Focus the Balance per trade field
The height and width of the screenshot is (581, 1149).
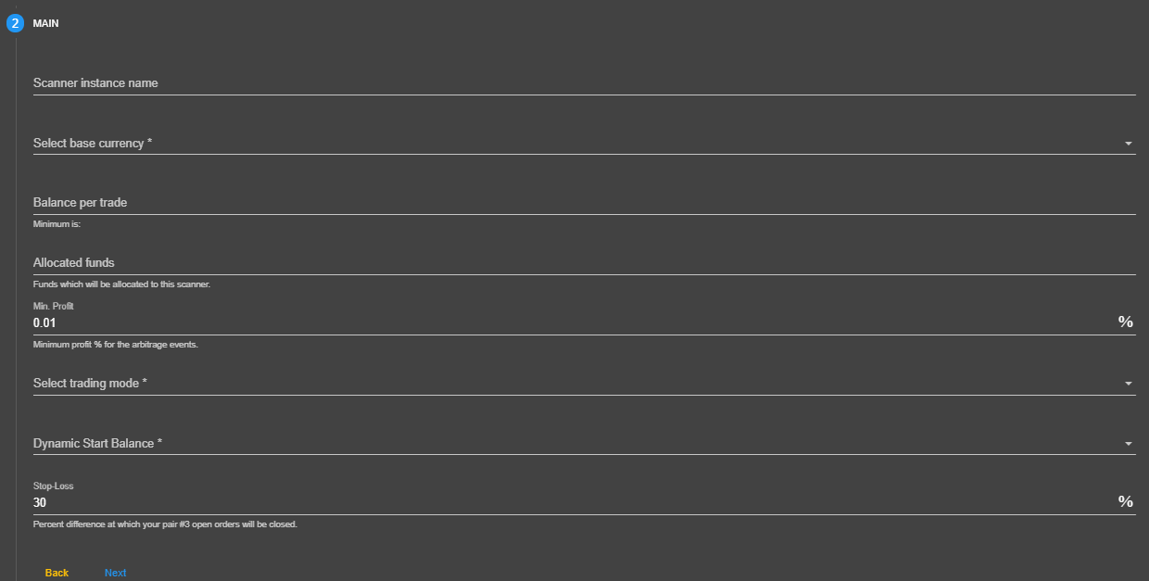pyautogui.click(x=584, y=202)
